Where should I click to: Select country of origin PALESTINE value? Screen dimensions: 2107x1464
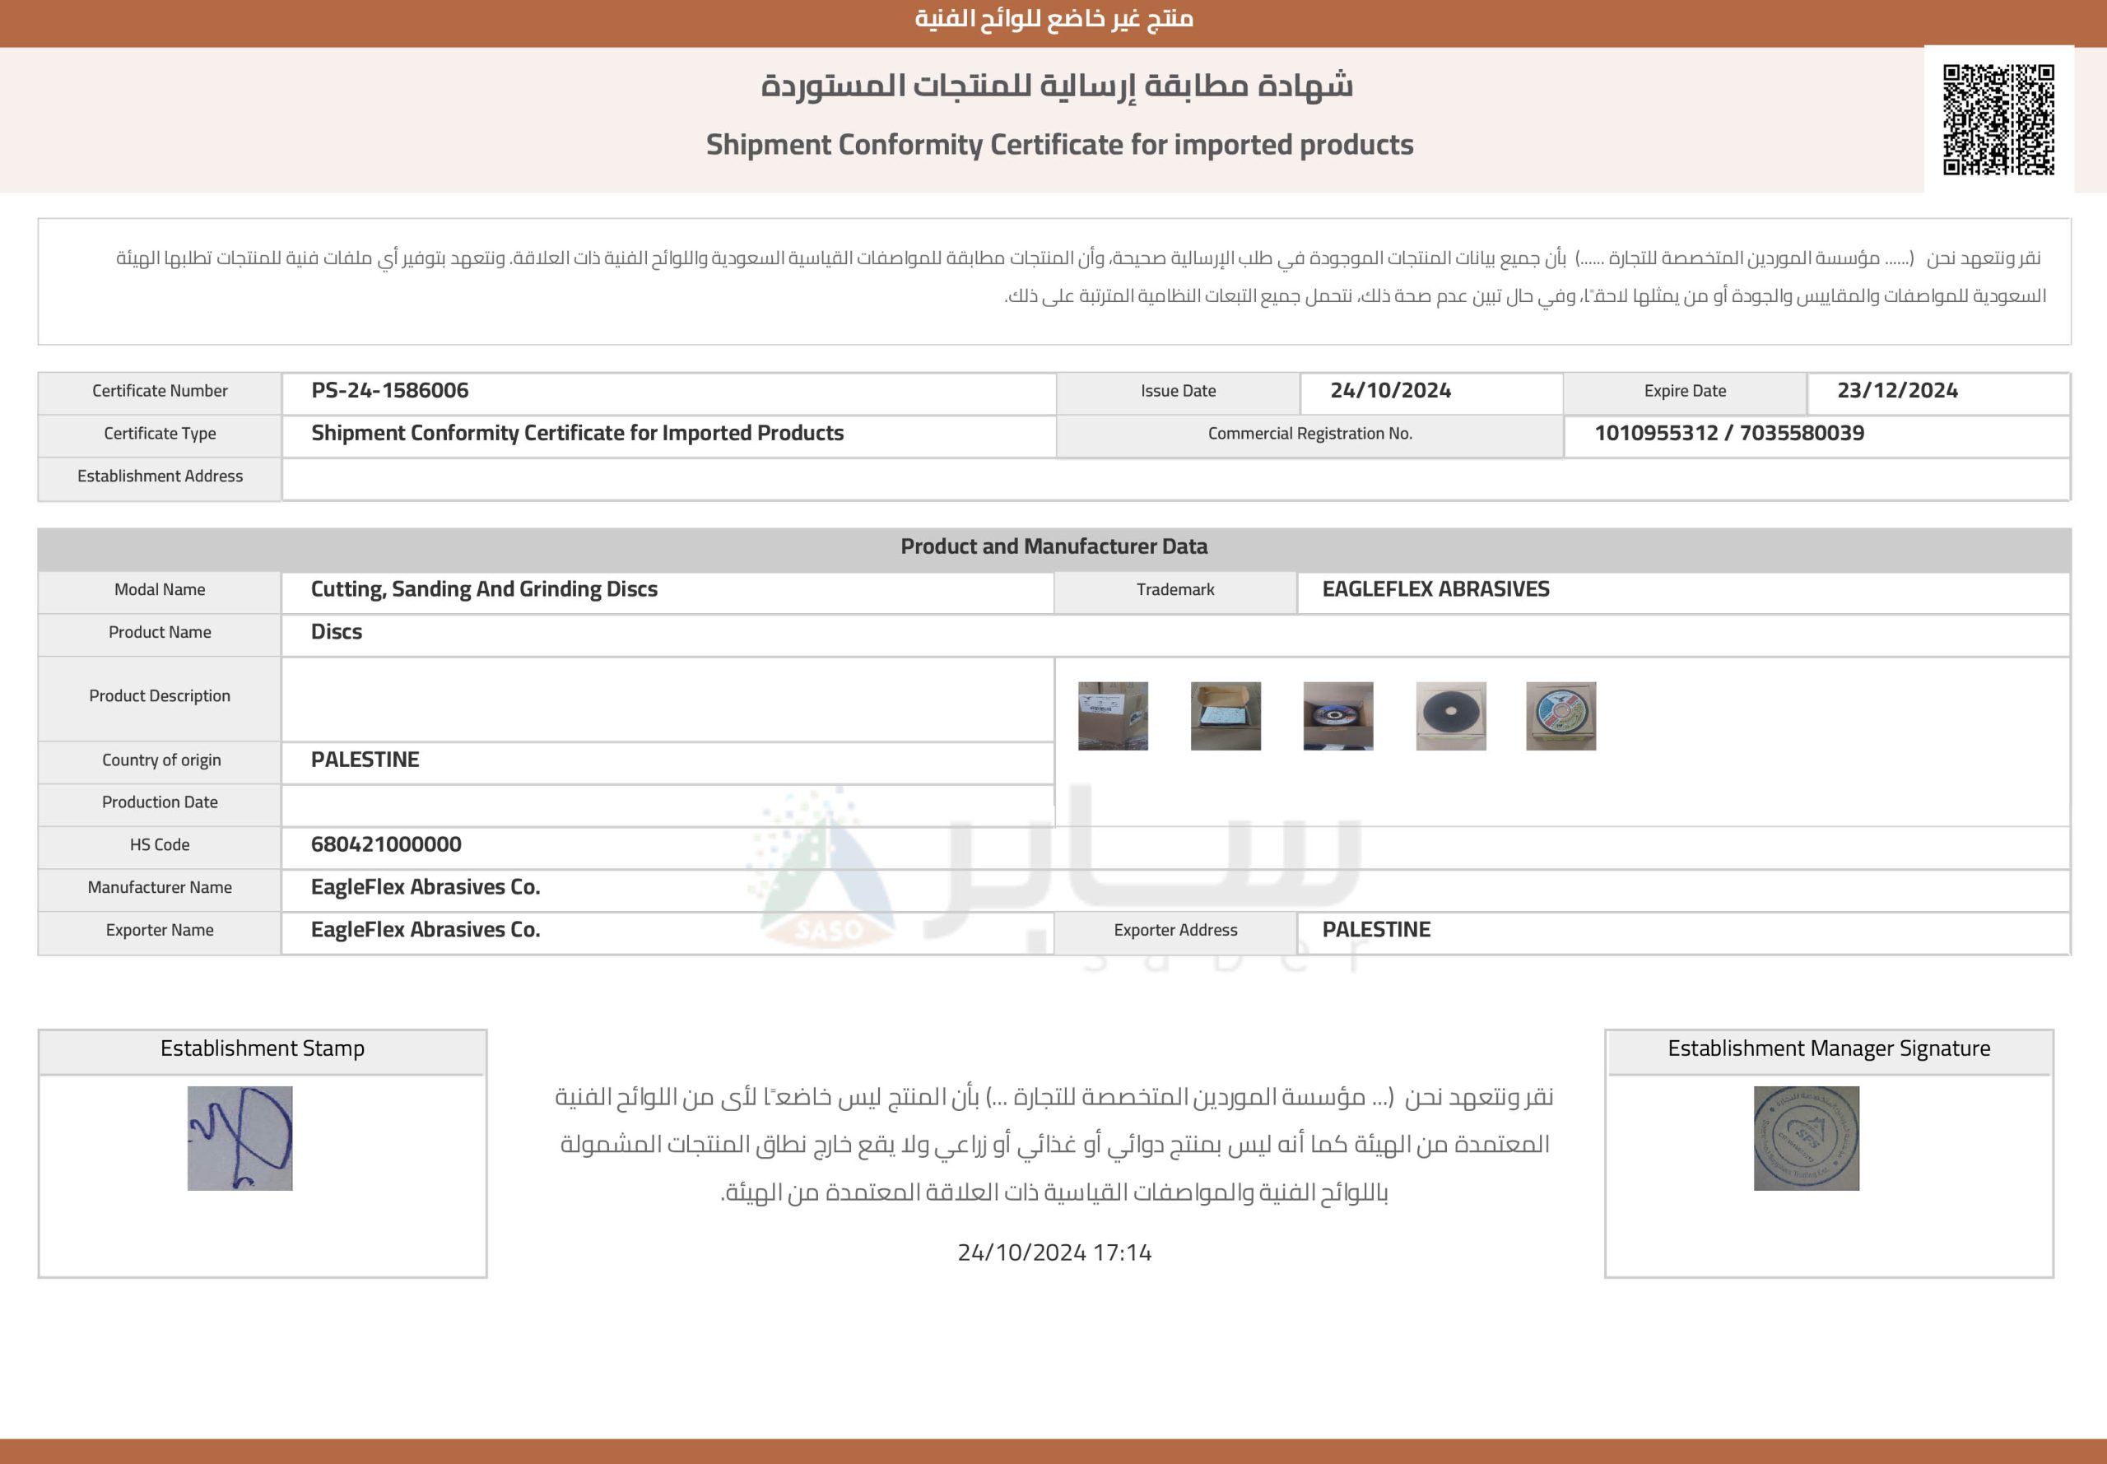pyautogui.click(x=365, y=760)
